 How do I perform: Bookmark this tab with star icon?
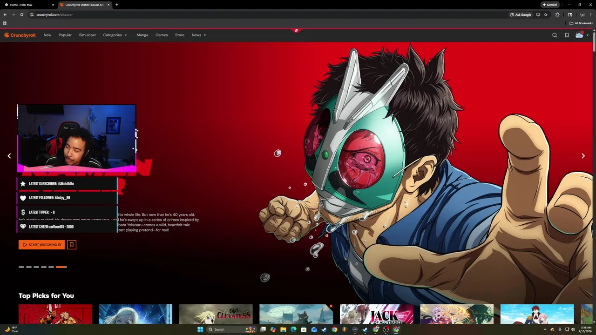tap(546, 14)
